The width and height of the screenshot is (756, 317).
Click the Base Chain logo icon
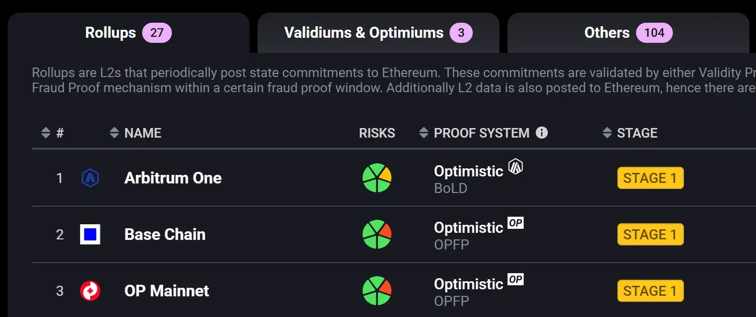[x=90, y=234]
